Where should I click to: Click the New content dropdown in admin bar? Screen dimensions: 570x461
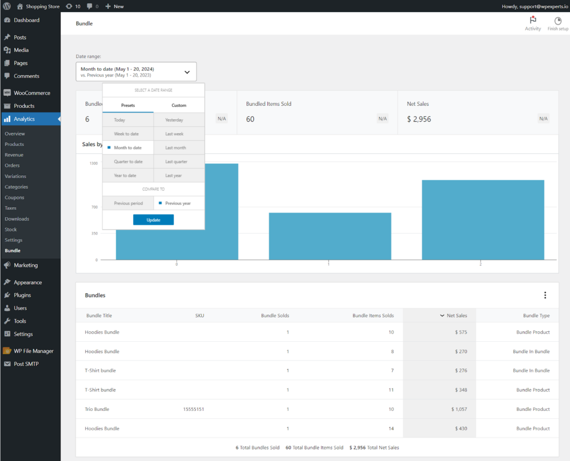click(x=115, y=6)
